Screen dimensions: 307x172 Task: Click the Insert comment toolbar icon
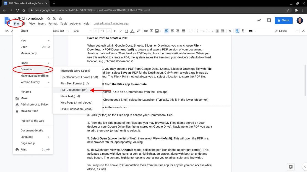(x=151, y=31)
